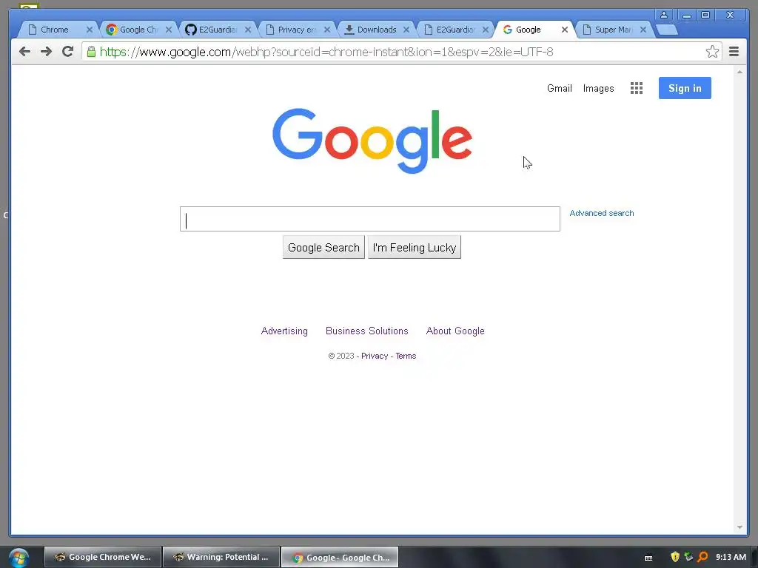Close the GitHub E2Guardian tab
758x568 pixels.
[x=248, y=30]
